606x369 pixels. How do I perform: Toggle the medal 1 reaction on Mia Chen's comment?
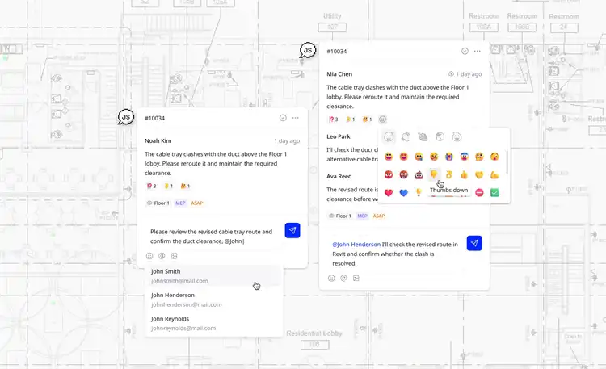(x=350, y=120)
